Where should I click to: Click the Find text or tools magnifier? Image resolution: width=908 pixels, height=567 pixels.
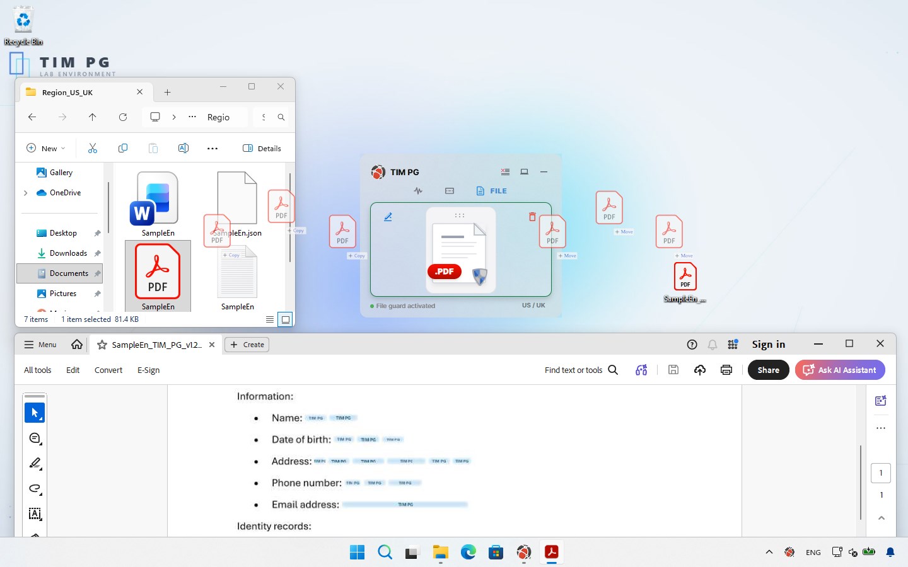[613, 370]
